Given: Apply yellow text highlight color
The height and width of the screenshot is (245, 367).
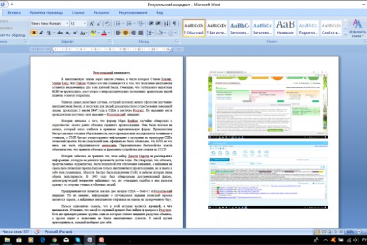Looking at the screenshot, I should click(x=93, y=33).
